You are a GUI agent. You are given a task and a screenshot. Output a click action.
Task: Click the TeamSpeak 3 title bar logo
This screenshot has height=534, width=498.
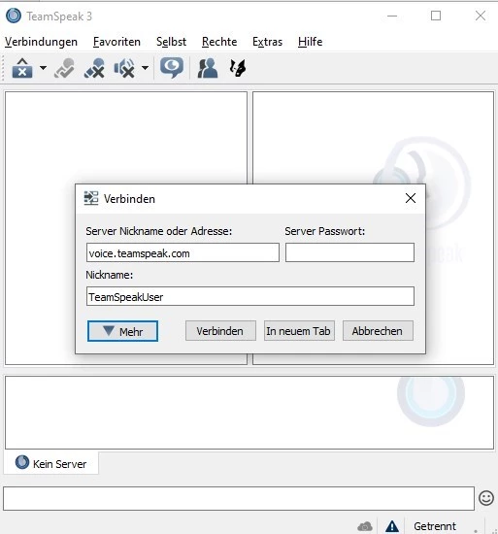14,16
